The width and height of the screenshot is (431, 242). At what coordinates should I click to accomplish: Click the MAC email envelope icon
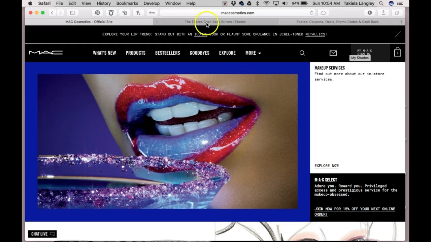(x=333, y=53)
